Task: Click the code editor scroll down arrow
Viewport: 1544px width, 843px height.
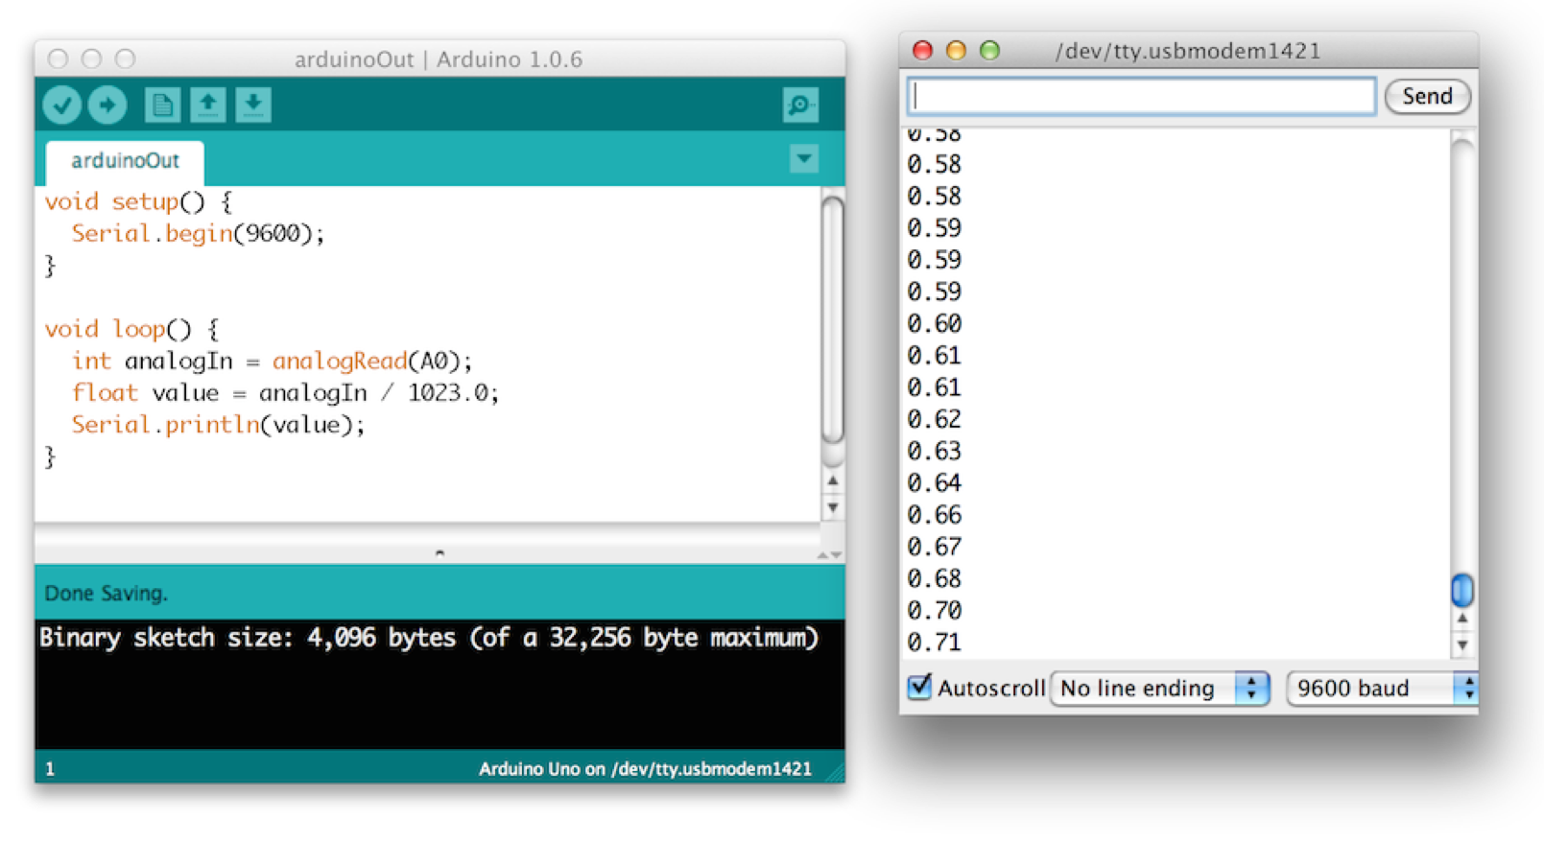Action: tap(833, 507)
